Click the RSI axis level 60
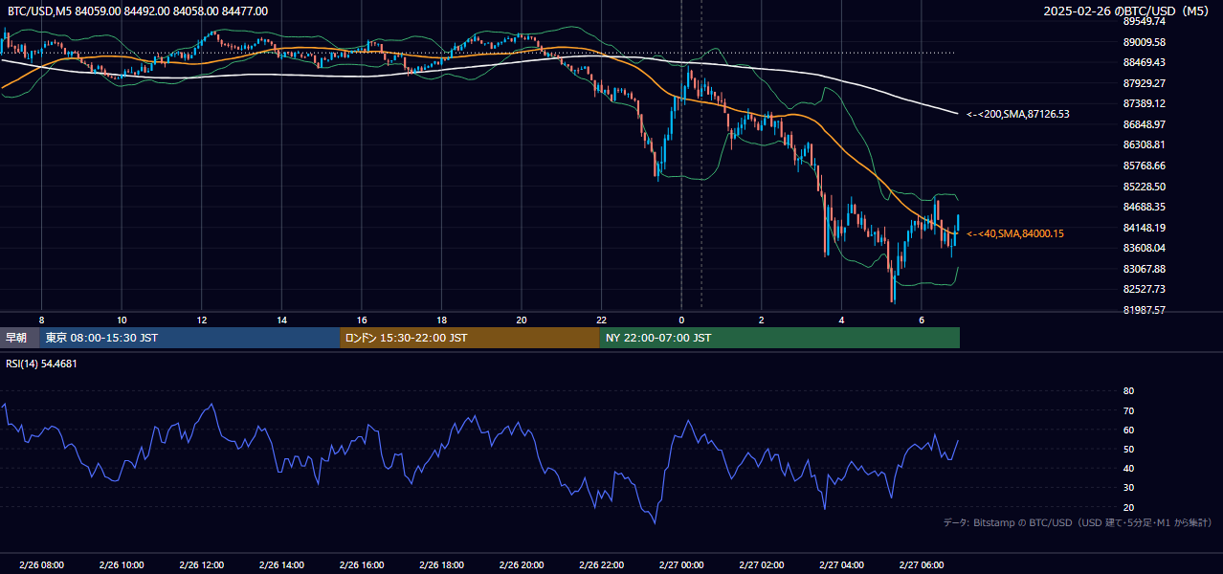 pyautogui.click(x=1128, y=430)
